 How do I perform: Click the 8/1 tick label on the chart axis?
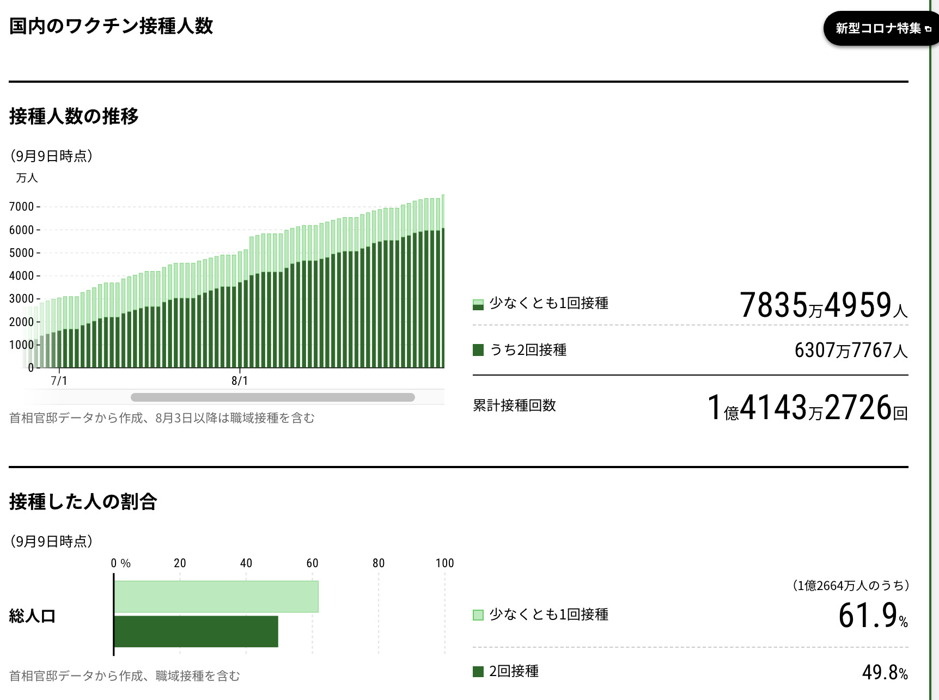click(240, 380)
